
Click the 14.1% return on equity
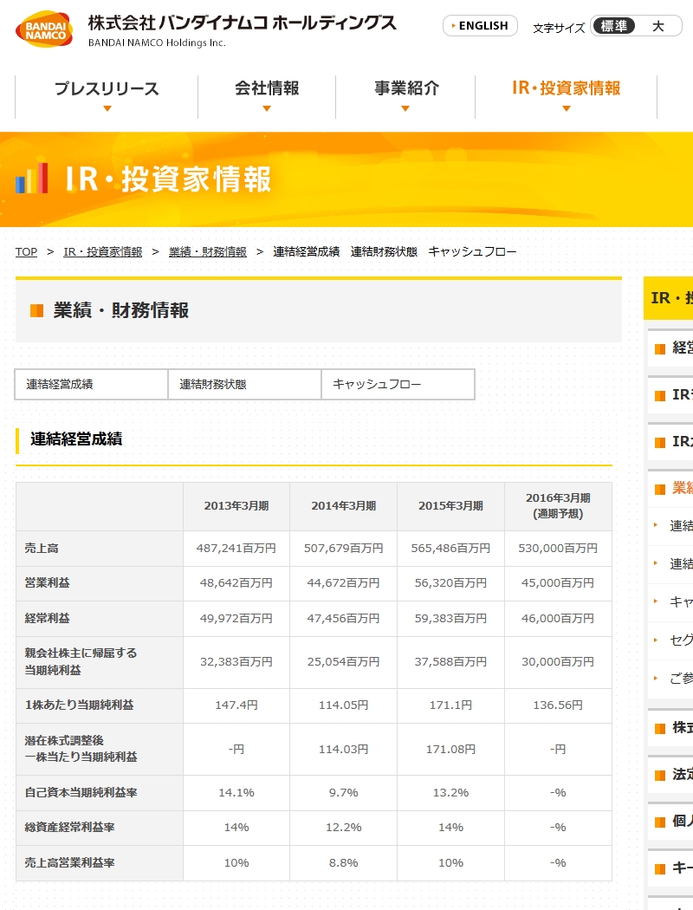coord(236,793)
